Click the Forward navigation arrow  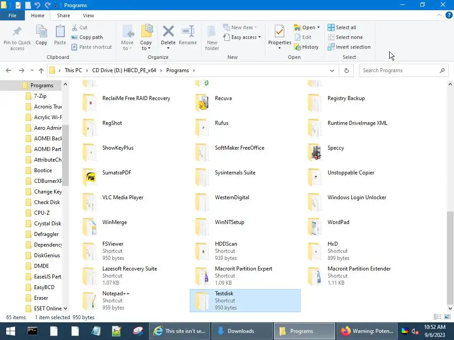click(x=21, y=70)
